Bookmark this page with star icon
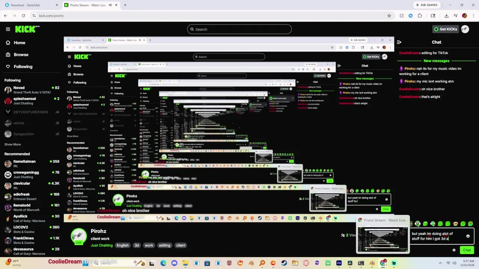This screenshot has width=479, height=269. click(x=389, y=16)
